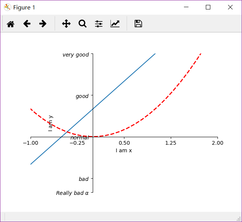The image size is (242, 222).
Task: Open Configure subplots sliders icon
Action: tap(99, 24)
